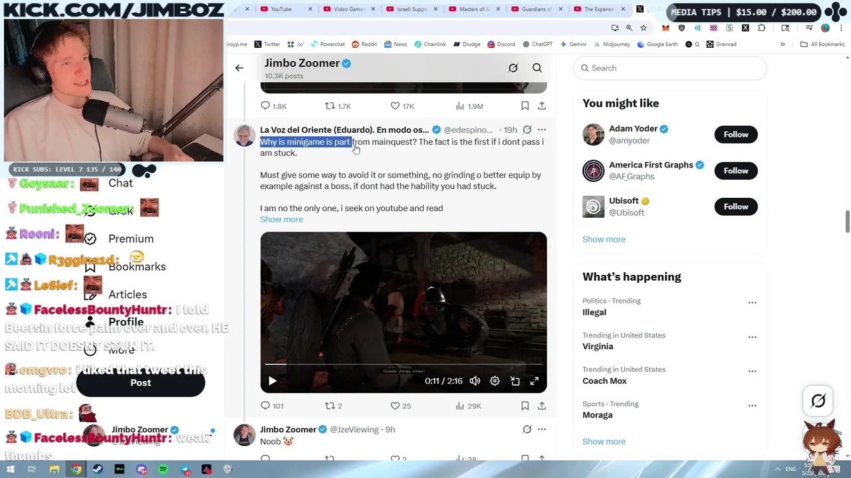The height and width of the screenshot is (478, 851).
Task: Play the embedded video
Action: click(272, 381)
